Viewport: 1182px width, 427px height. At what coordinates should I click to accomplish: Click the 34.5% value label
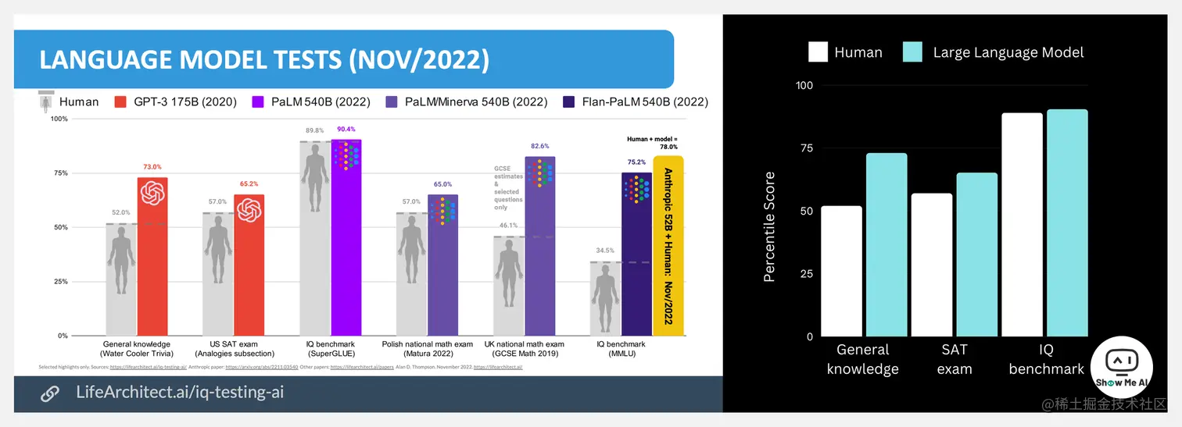click(605, 251)
